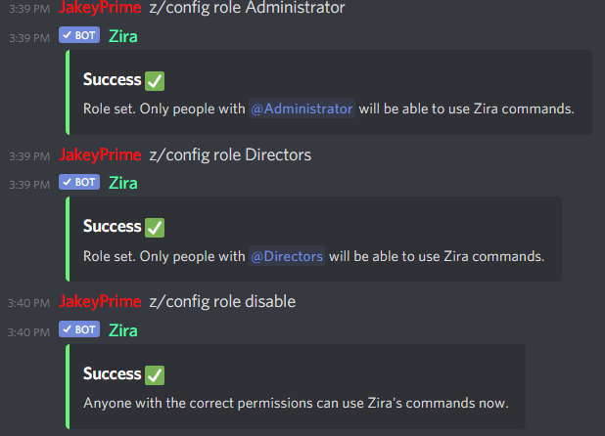Open the @Administrator role mention

click(302, 109)
